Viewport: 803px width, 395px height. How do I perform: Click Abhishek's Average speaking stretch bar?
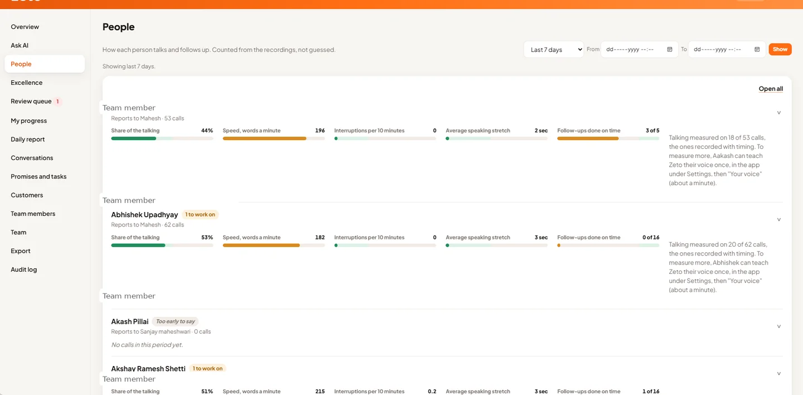pyautogui.click(x=497, y=245)
